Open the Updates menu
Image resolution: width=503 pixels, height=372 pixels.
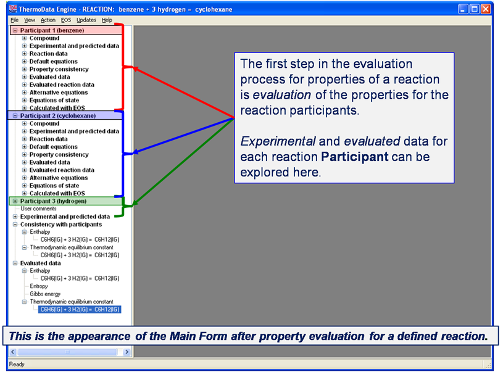[86, 20]
